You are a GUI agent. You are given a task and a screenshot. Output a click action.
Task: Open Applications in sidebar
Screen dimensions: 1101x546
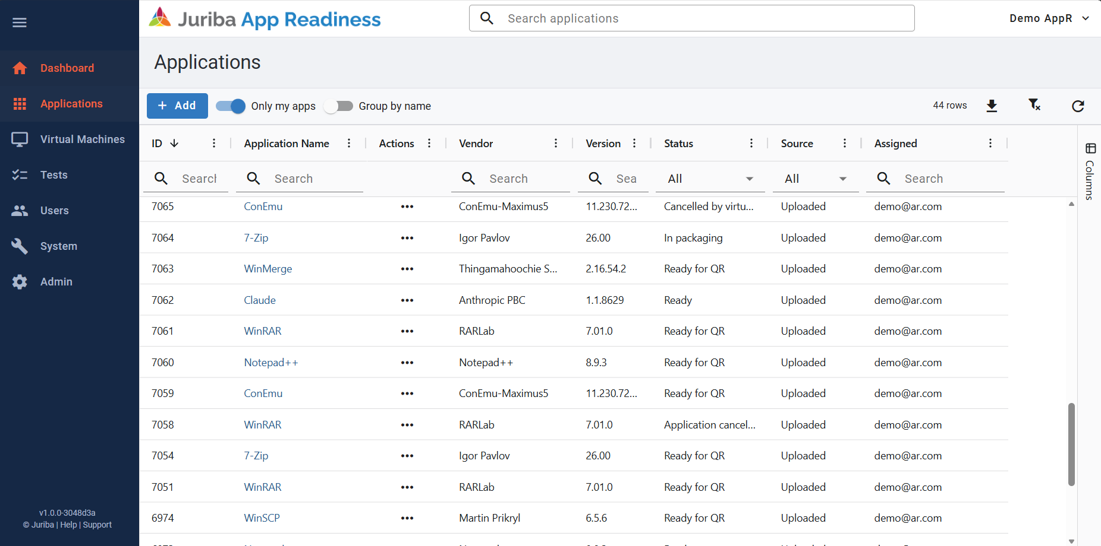[70, 104]
